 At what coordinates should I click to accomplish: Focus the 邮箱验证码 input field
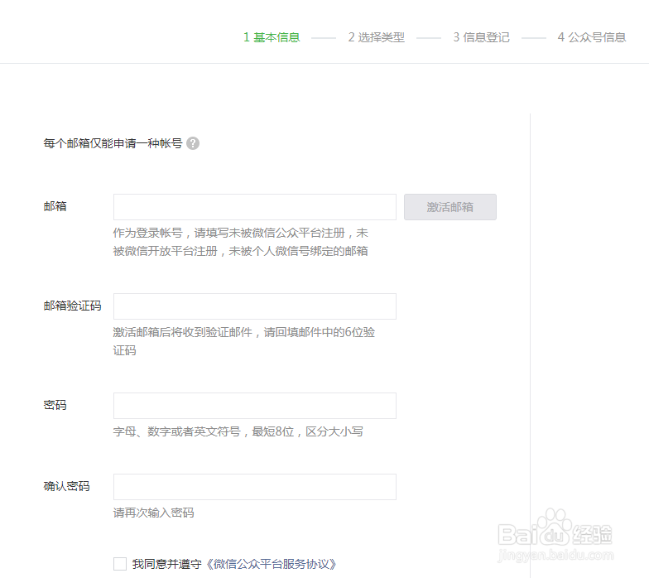click(255, 306)
